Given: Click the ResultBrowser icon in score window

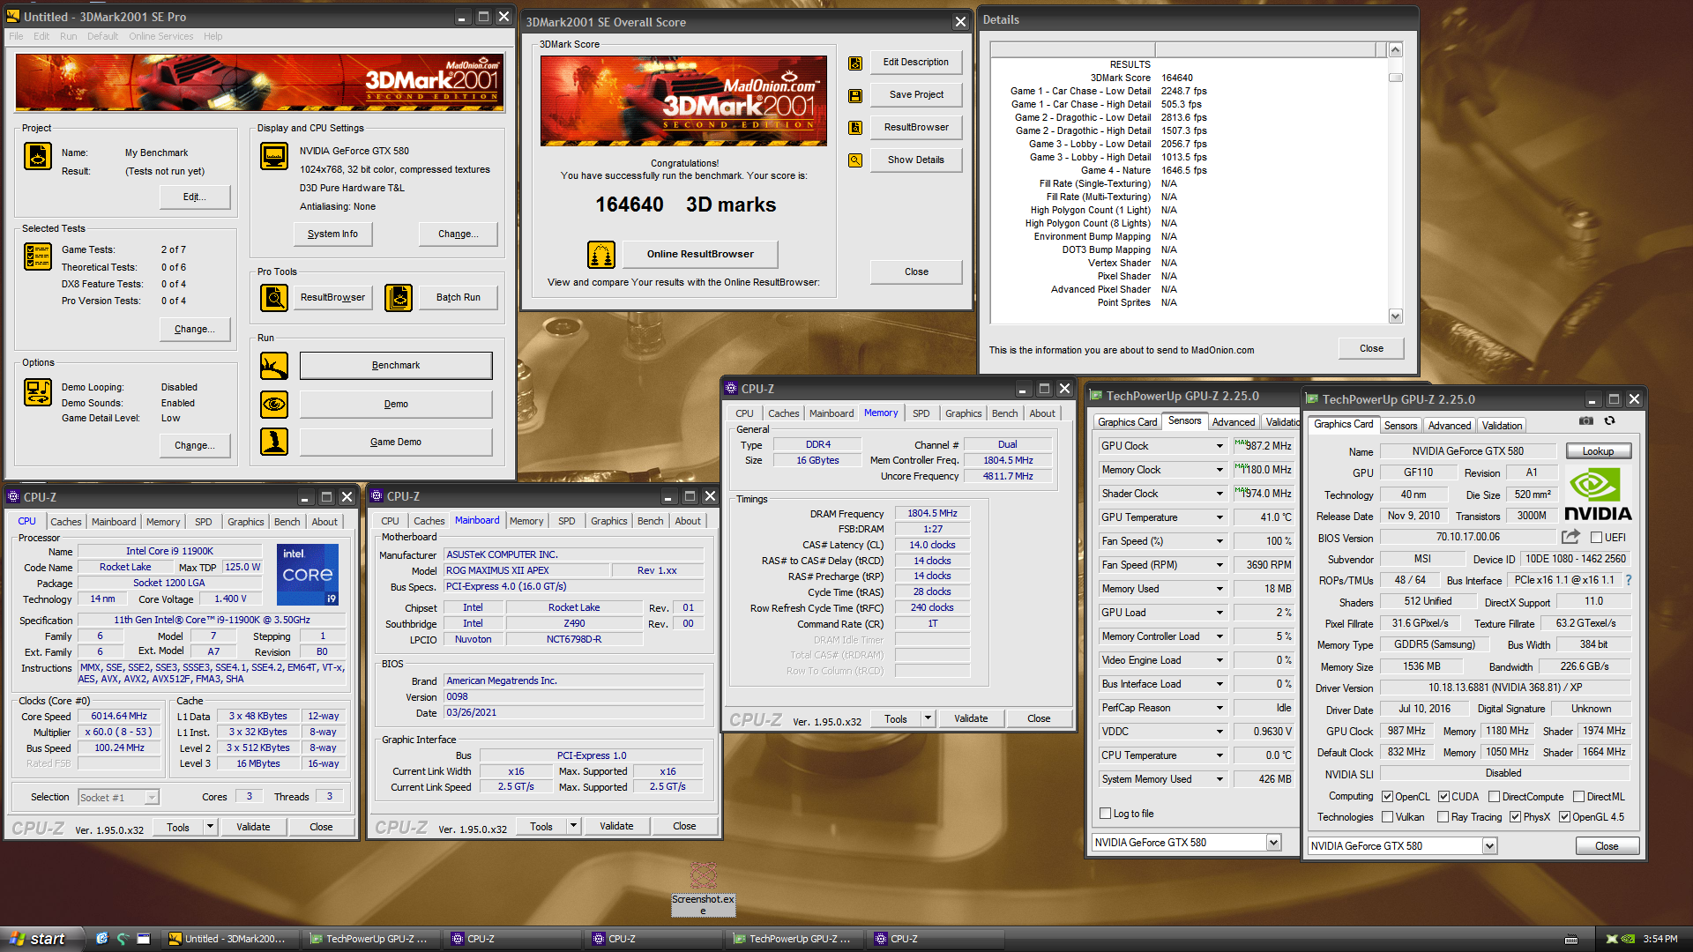Looking at the screenshot, I should [855, 128].
